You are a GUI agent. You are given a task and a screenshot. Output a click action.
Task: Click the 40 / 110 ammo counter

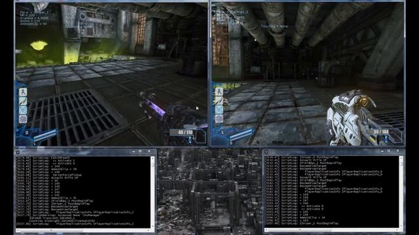tap(185, 133)
